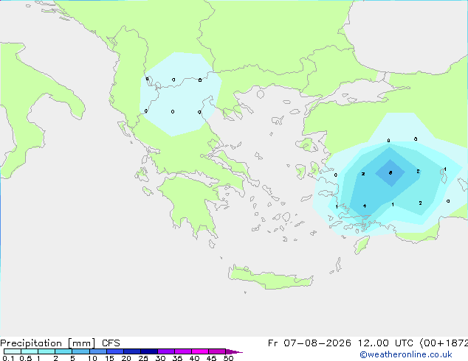Click the '6' value in the darkest blue cell
This screenshot has height=361, width=468.
(390, 172)
